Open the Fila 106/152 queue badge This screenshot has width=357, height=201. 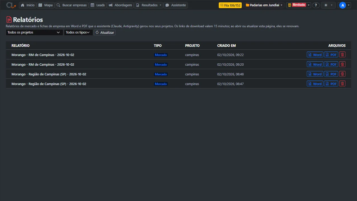(230, 5)
